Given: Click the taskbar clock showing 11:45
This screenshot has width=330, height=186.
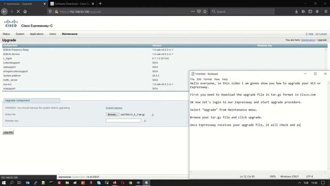Looking at the screenshot, I should pos(314,183).
